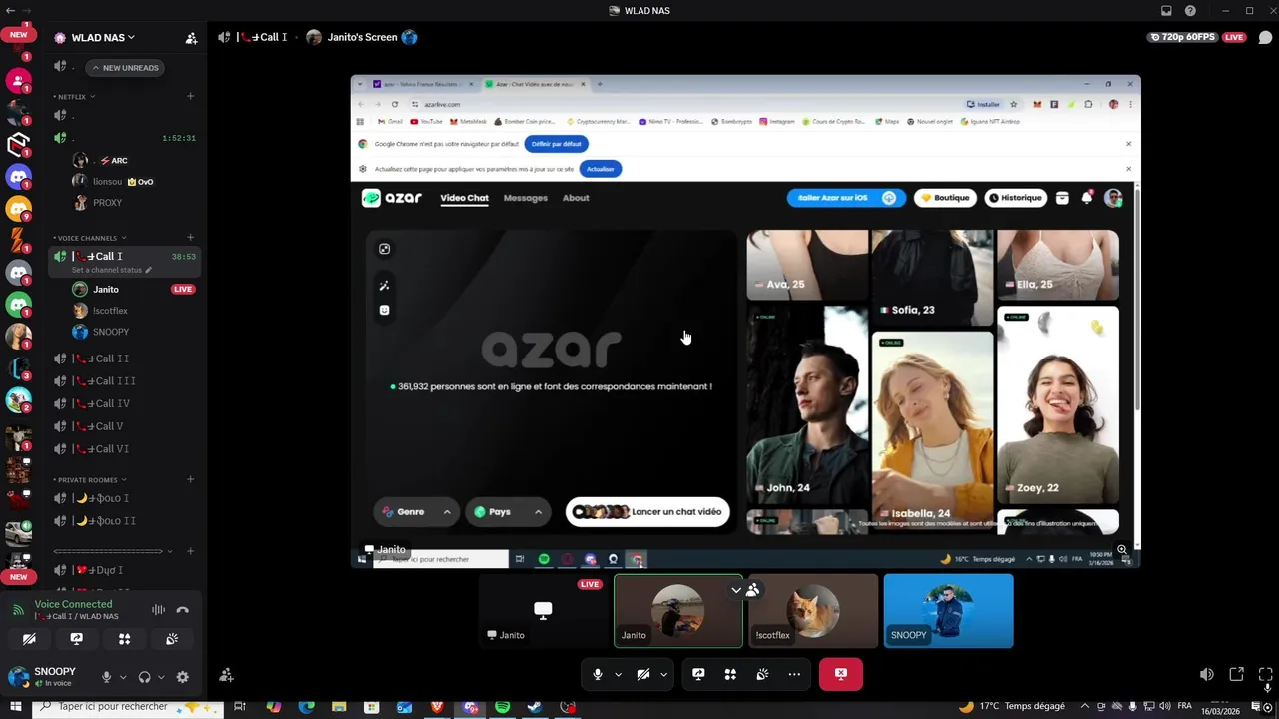Stop watching with the red disconnect button
Viewport: 1279px width, 719px height.
pyautogui.click(x=841, y=675)
